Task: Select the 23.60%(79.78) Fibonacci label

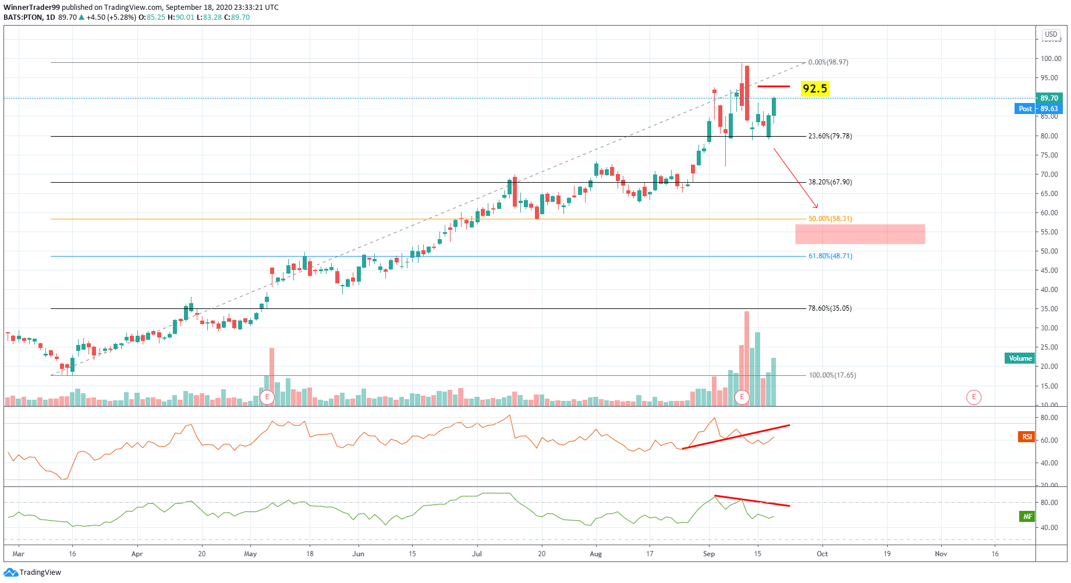Action: 830,136
